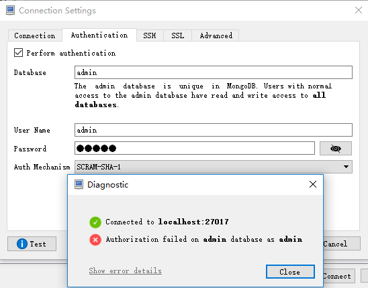Click the 'Auth Mechanism' label
The height and width of the screenshot is (288, 368).
click(x=42, y=167)
